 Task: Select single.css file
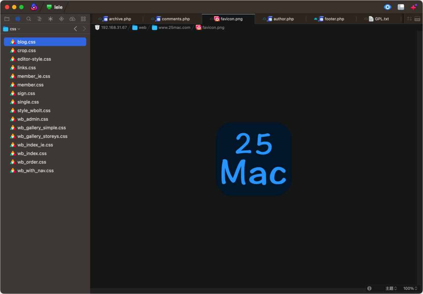(x=45, y=102)
